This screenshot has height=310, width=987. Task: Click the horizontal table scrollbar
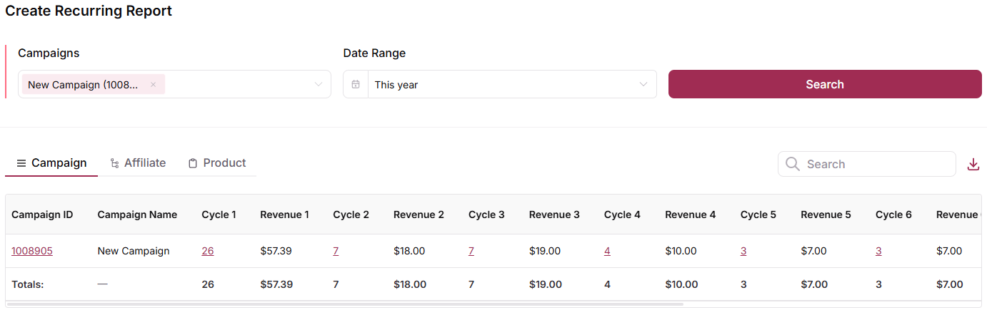[345, 304]
